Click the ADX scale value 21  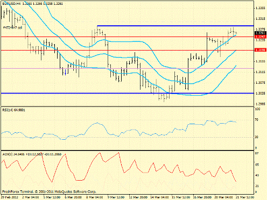pyautogui.click(x=257, y=186)
